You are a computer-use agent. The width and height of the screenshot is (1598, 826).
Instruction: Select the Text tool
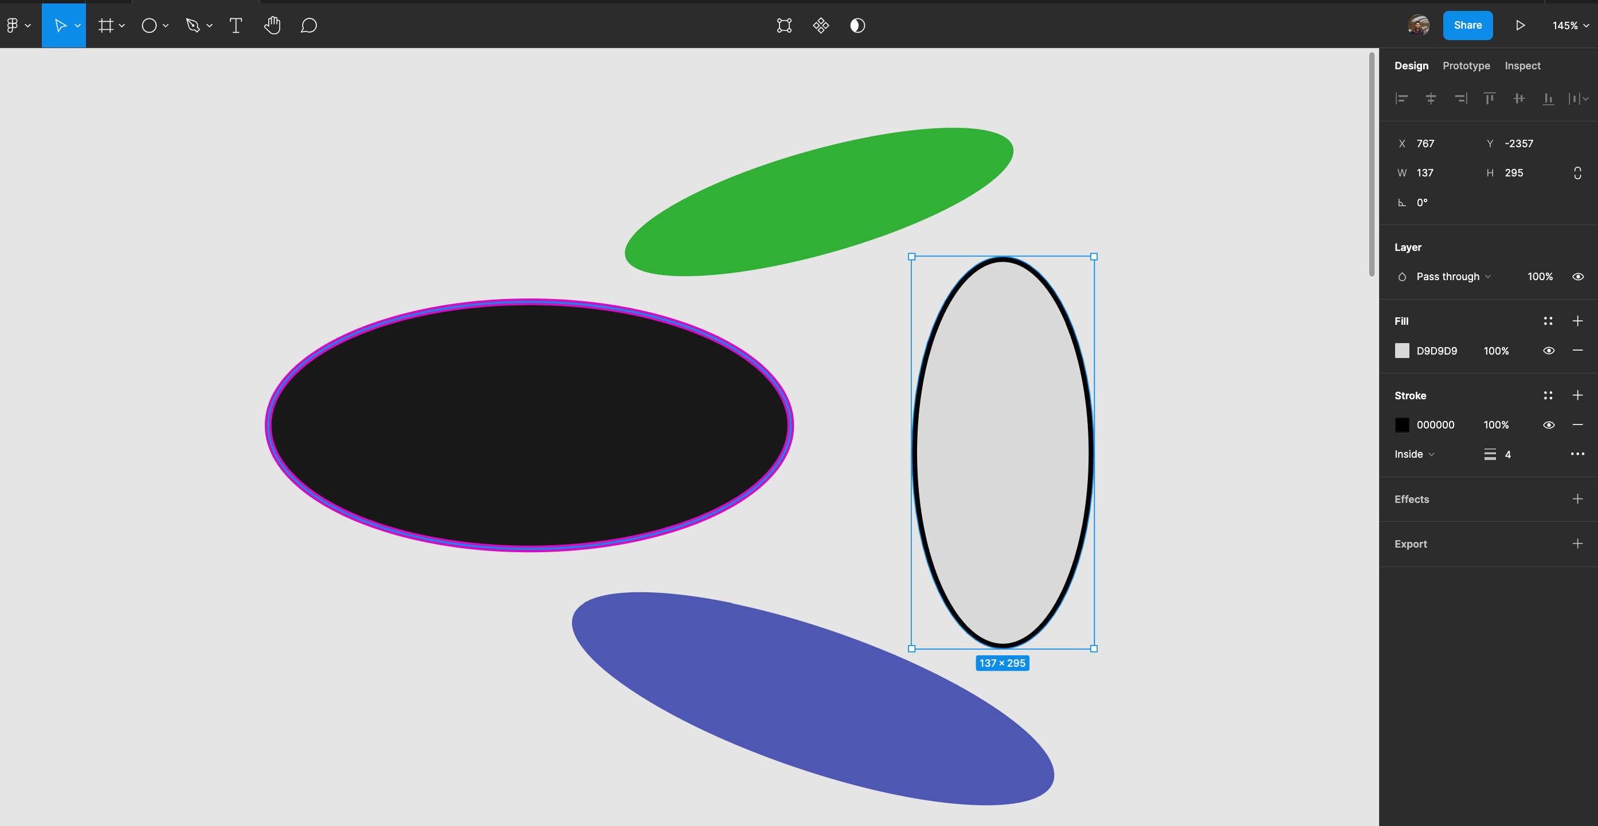(x=235, y=25)
